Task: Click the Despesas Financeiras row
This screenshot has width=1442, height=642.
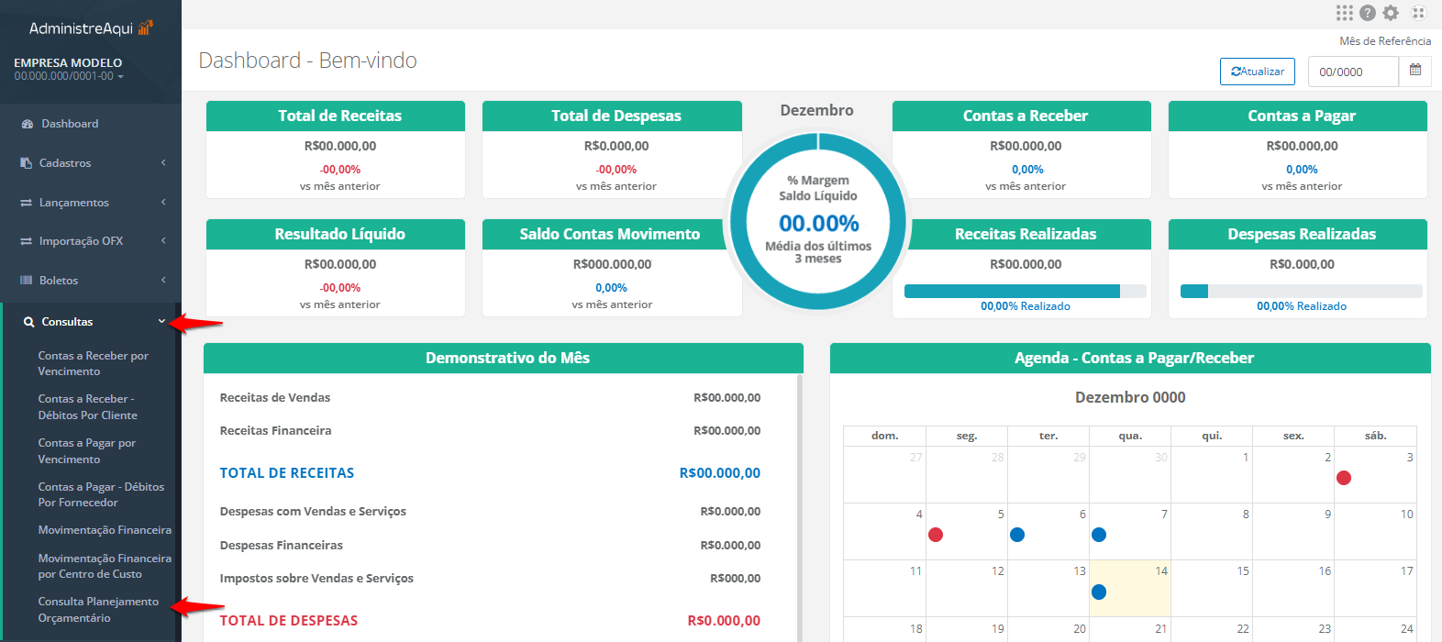Action: point(490,546)
